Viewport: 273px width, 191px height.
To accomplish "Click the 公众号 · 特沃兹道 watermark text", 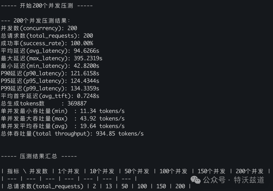I will click(234, 180).
